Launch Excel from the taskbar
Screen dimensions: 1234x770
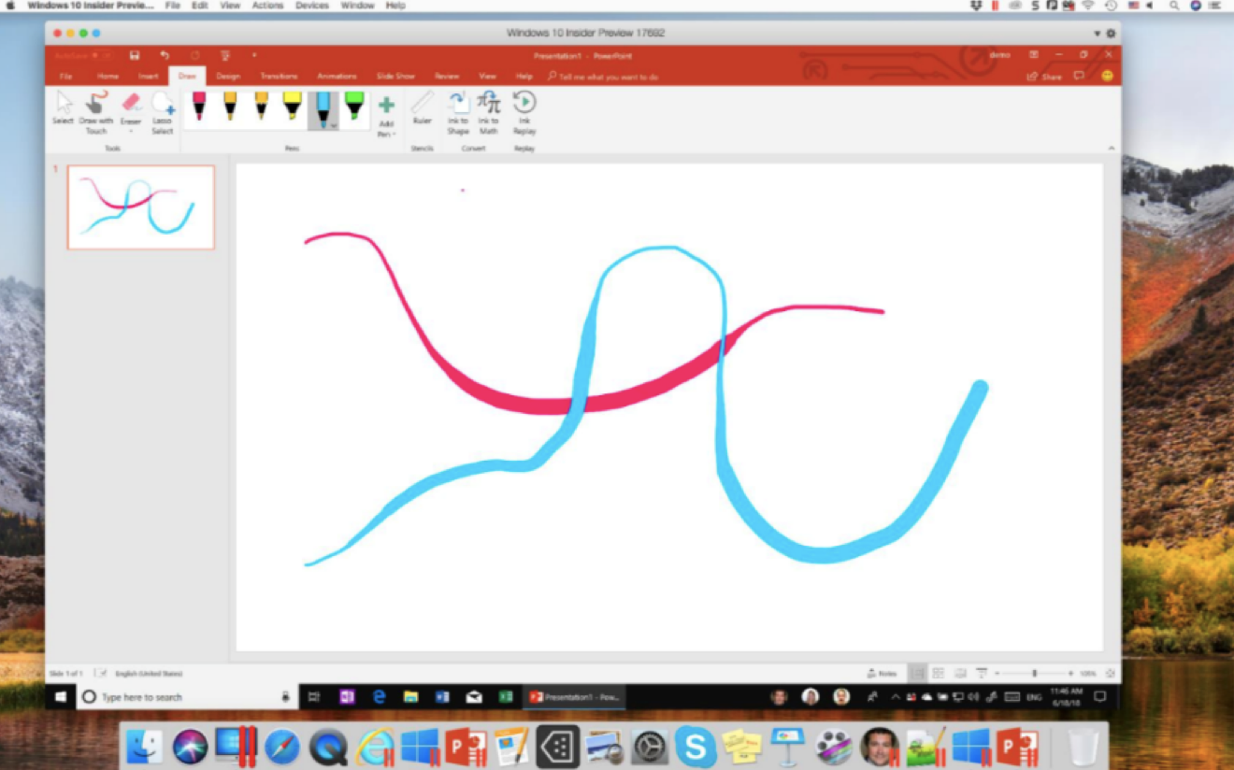point(506,697)
